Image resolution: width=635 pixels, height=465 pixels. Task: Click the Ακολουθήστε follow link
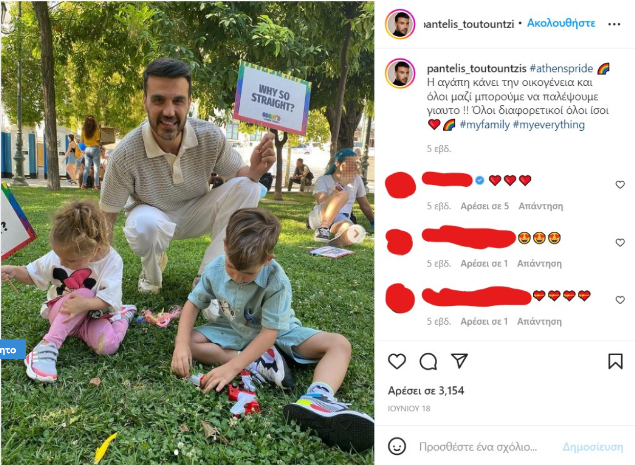(561, 23)
